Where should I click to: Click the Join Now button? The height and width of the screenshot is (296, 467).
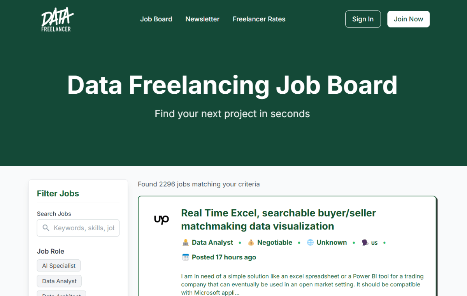408,19
